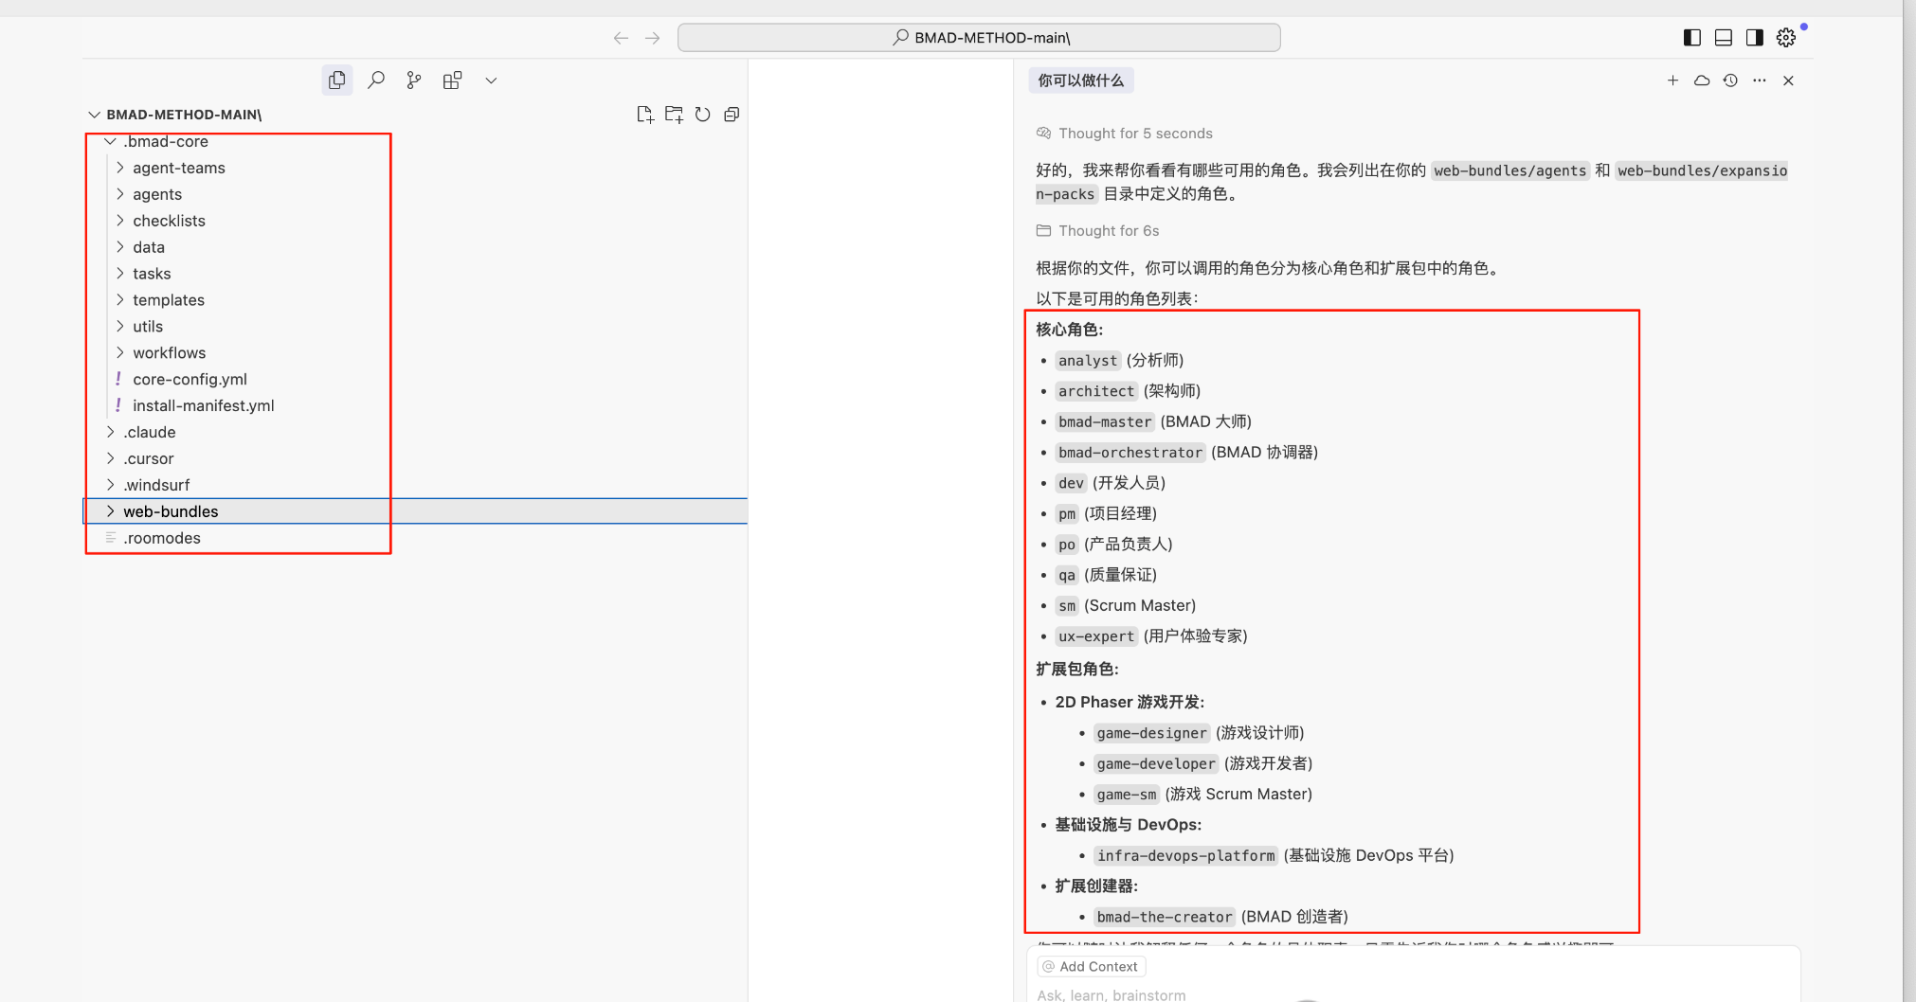Click the Add Context button
Viewport: 1916px width, 1002px height.
pos(1091,966)
